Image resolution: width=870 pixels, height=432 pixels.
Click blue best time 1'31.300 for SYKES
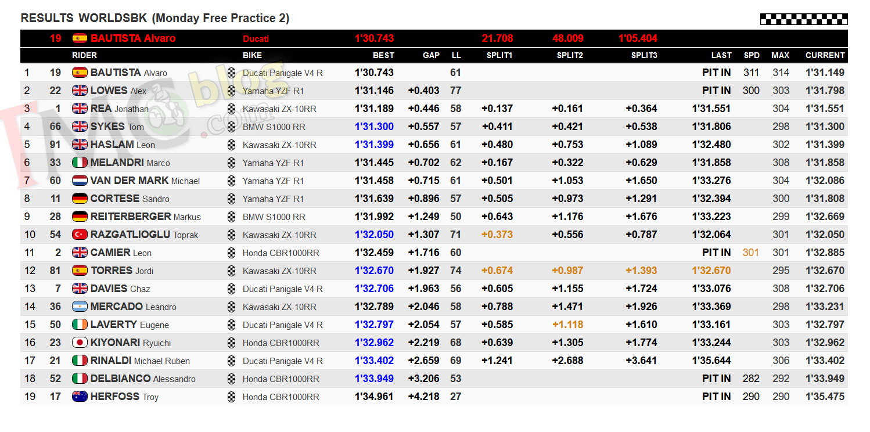374,127
